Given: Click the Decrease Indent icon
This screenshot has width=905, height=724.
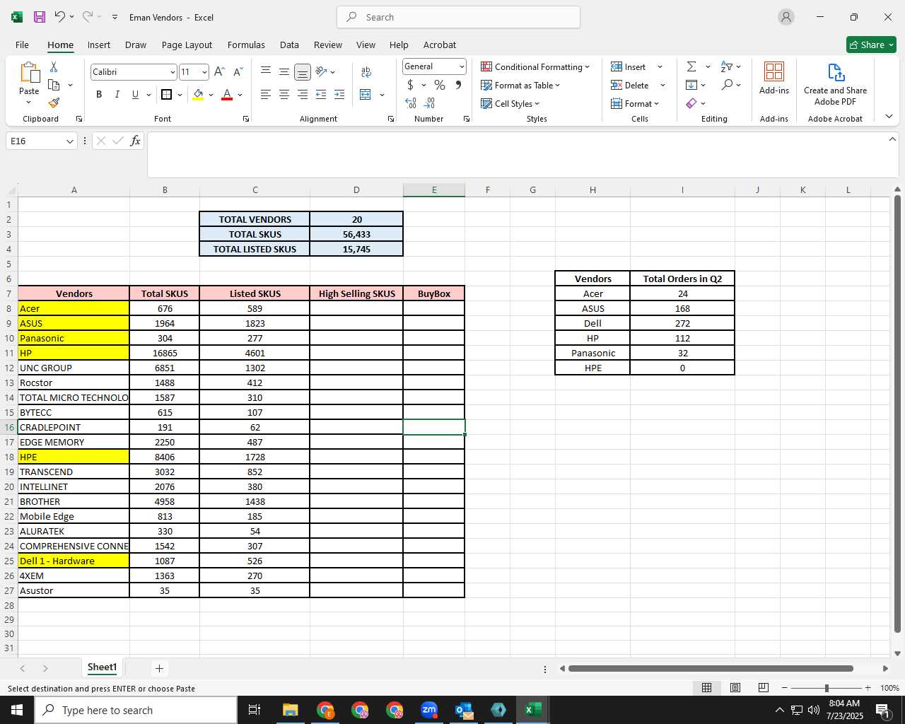Looking at the screenshot, I should click(x=321, y=95).
